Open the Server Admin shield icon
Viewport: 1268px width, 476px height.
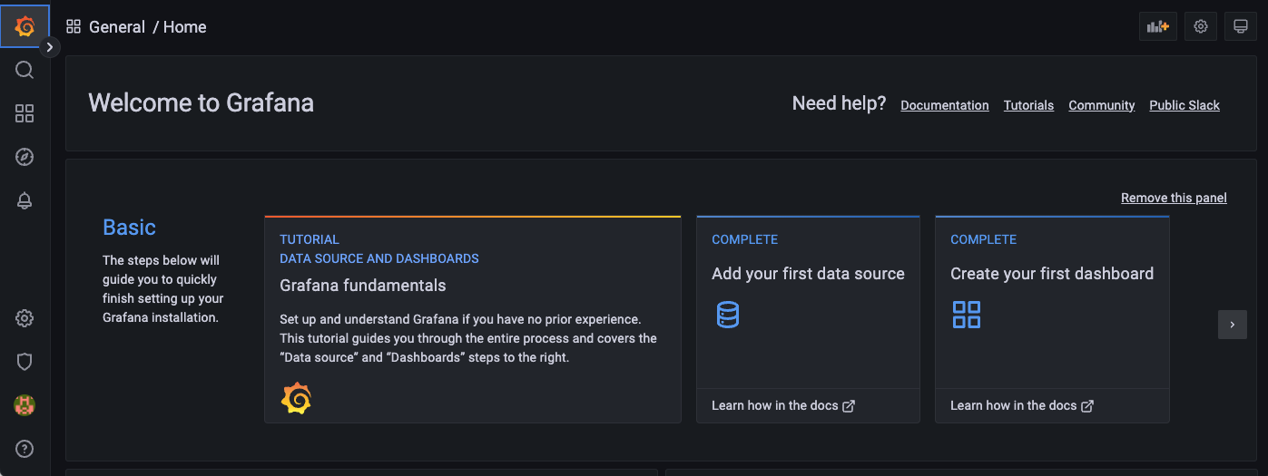[x=25, y=362]
